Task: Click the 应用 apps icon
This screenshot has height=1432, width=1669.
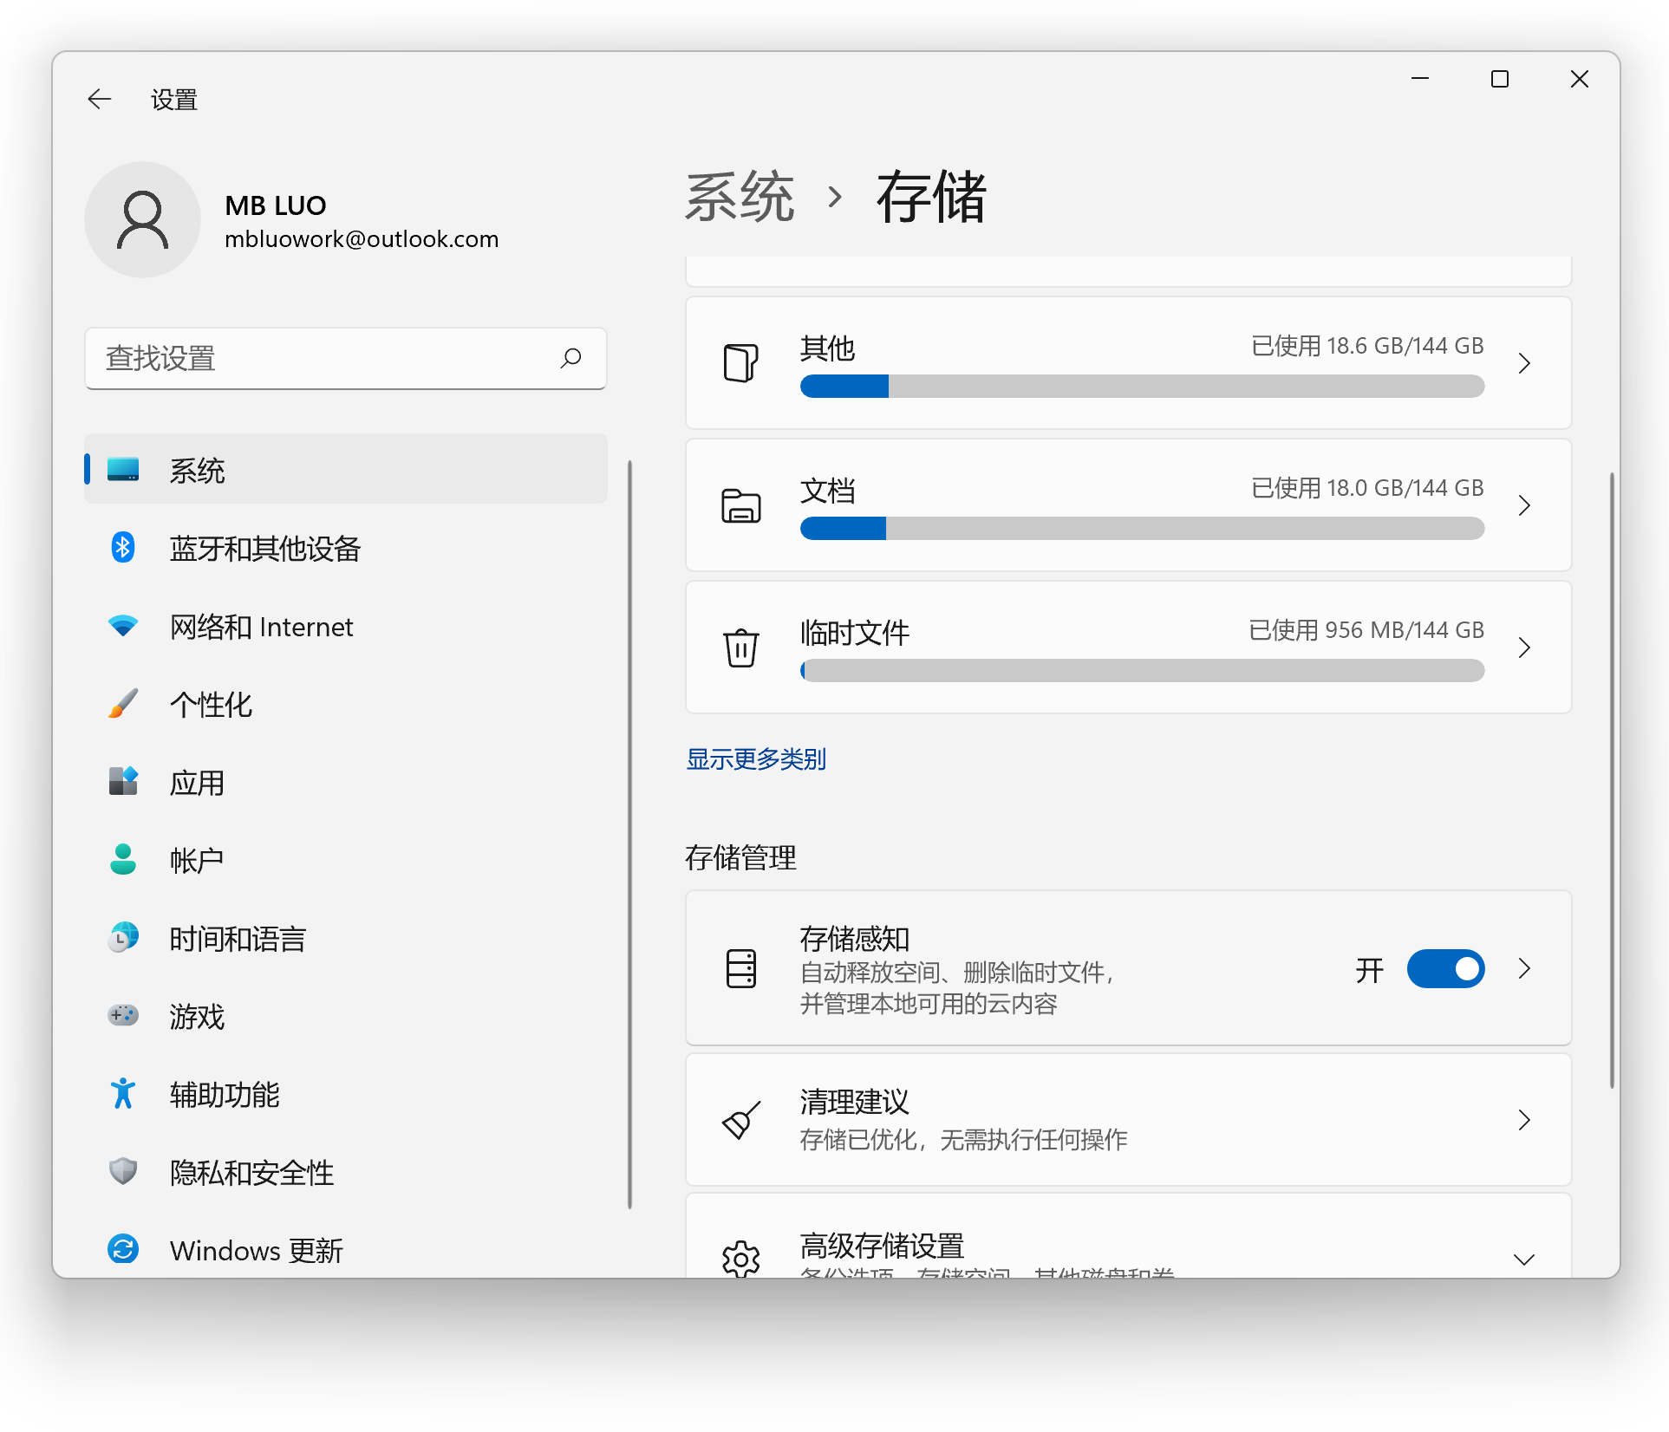Action: [x=123, y=781]
